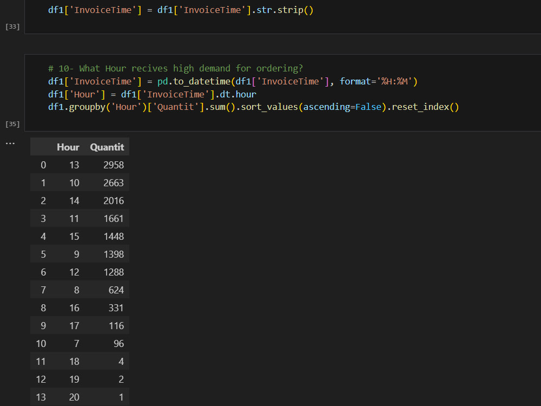Image resolution: width=541 pixels, height=406 pixels.
Task: Select Quantit value 1398
Action: 114,254
